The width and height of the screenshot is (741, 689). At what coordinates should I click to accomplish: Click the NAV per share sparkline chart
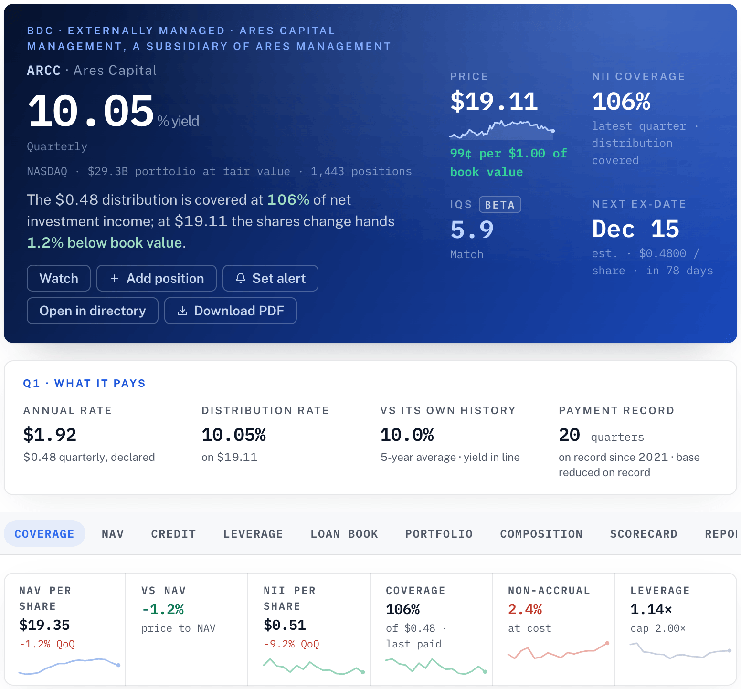click(x=69, y=666)
